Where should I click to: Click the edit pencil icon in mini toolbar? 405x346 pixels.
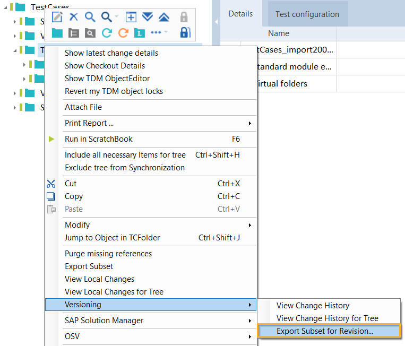pos(57,17)
